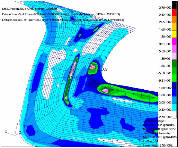Select the dark green -1.86+001 legend swatch
The image size is (178, 148).
click(174, 63)
